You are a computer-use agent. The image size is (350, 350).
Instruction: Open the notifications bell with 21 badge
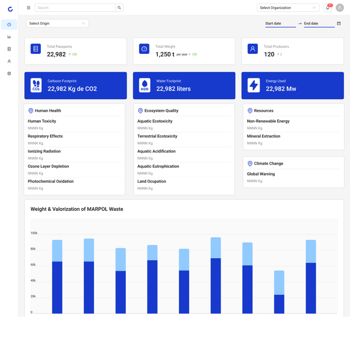click(x=327, y=7)
